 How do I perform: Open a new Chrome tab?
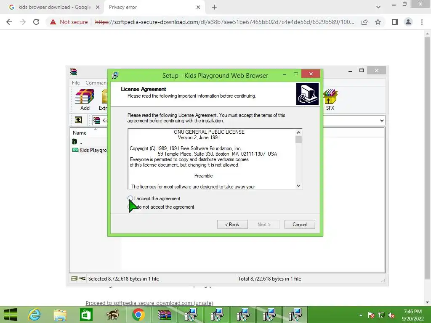click(x=214, y=8)
